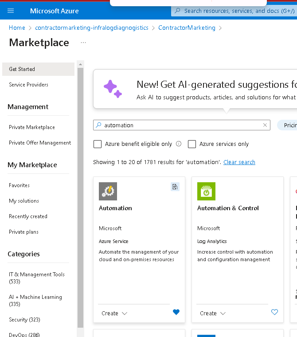
Task: Open Favorites under My Marketplace
Action: [19, 185]
